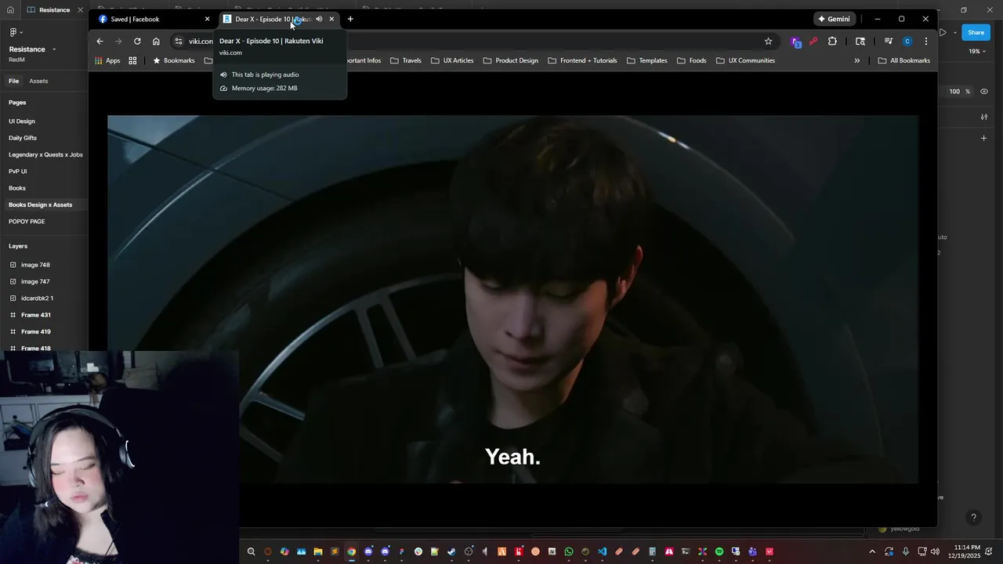Toggle layer visibility eye in Figma

coord(984,92)
